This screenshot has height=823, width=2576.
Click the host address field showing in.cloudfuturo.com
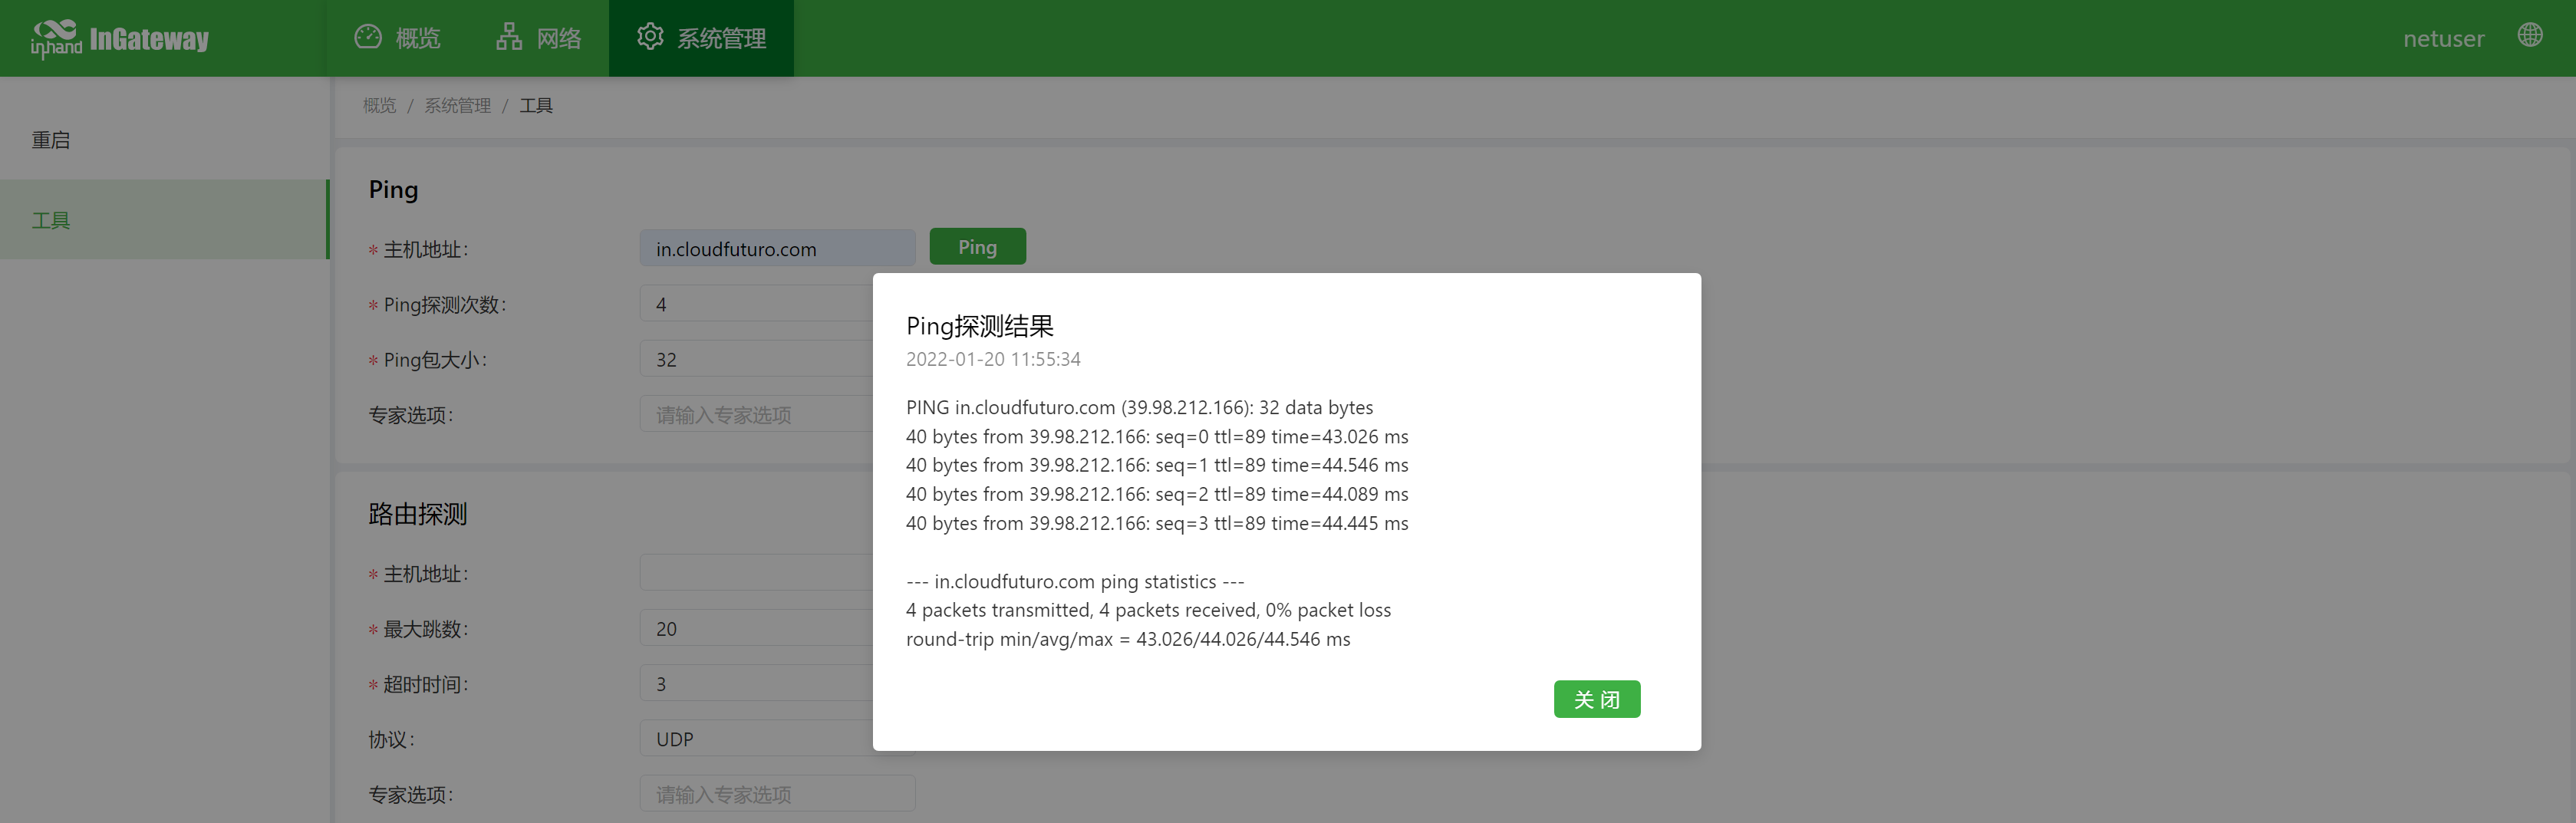coord(777,248)
